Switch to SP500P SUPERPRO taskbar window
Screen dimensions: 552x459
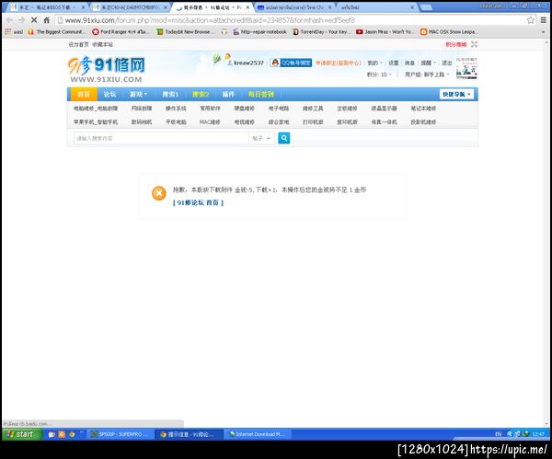pos(121,434)
